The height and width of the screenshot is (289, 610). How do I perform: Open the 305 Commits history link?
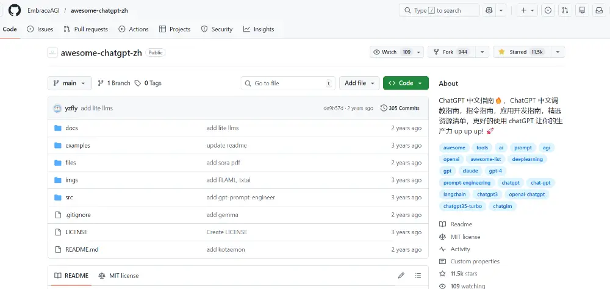tap(400, 108)
